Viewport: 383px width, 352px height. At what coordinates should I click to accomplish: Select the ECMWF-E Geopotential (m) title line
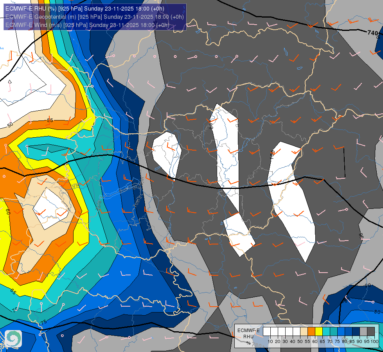pos(94,17)
